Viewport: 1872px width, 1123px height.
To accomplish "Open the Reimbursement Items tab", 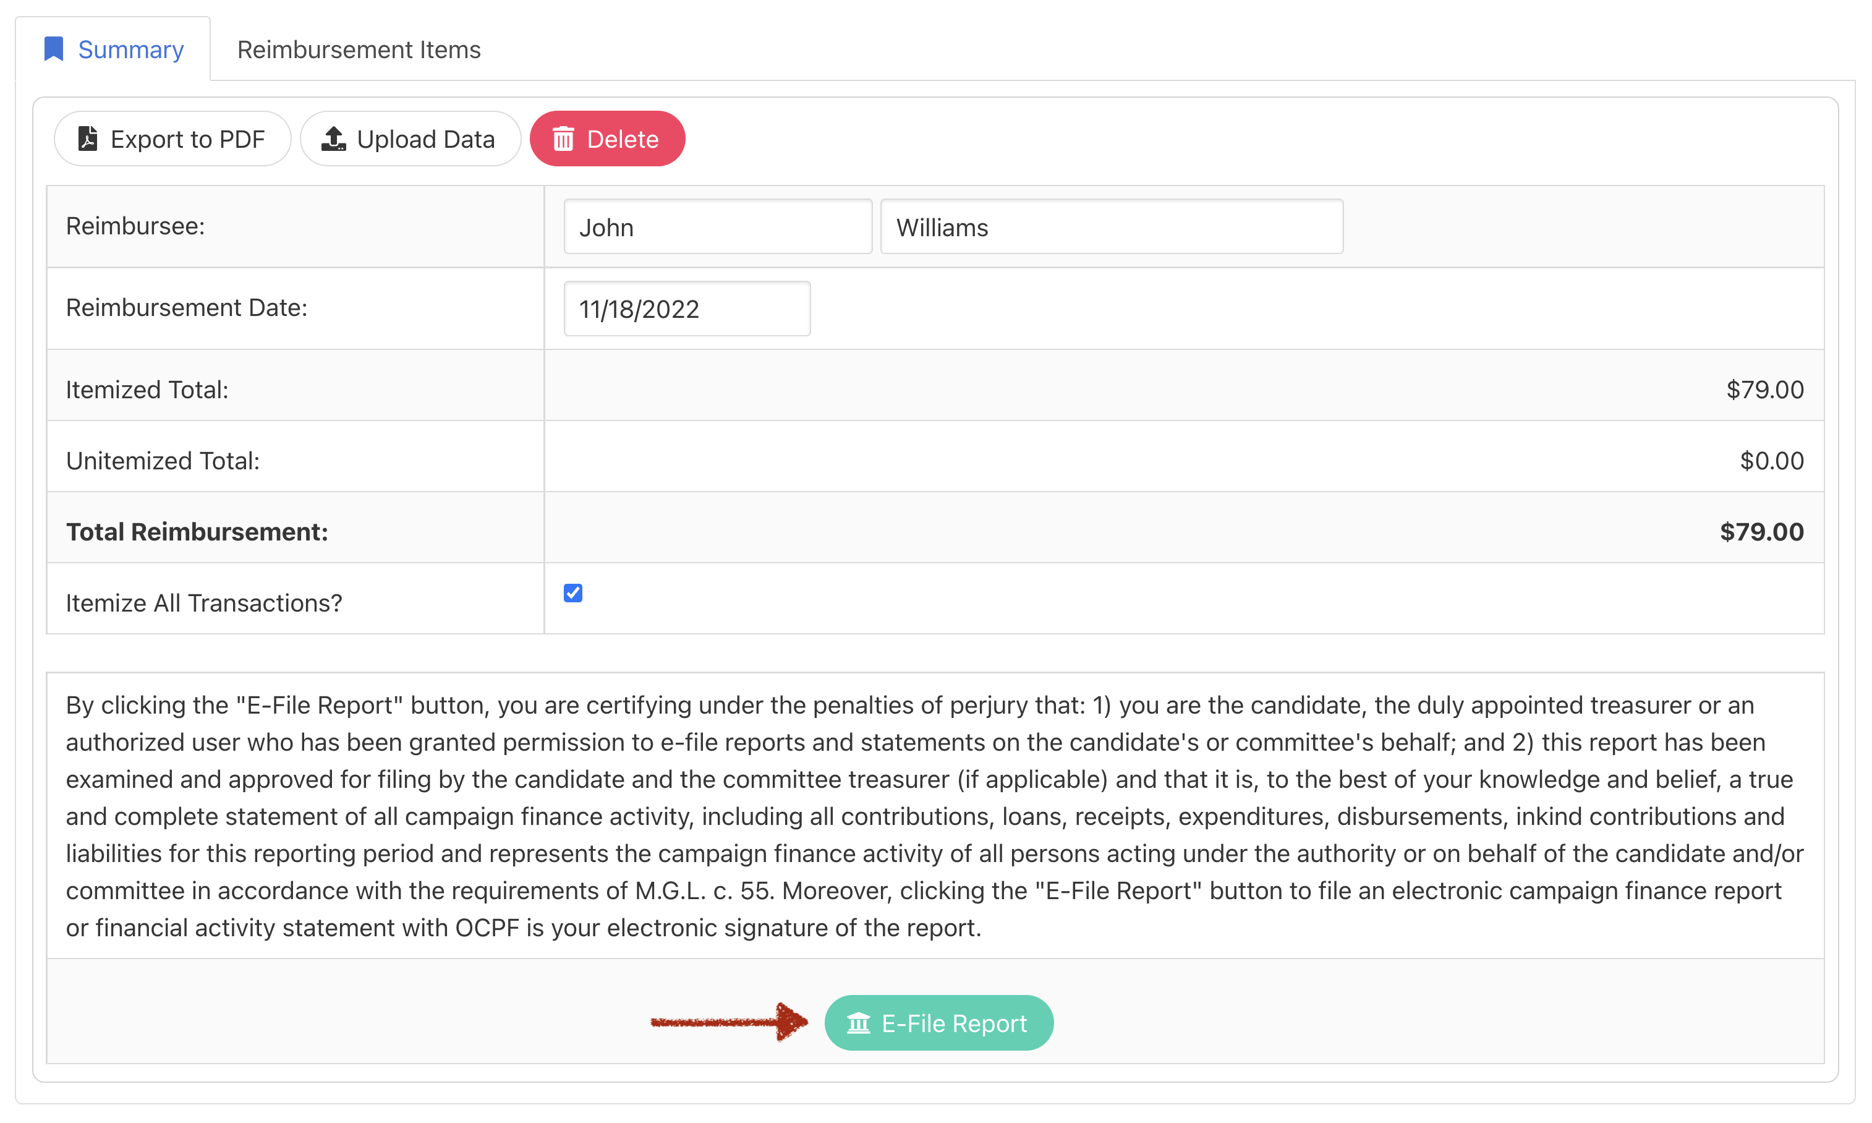I will pos(359,50).
